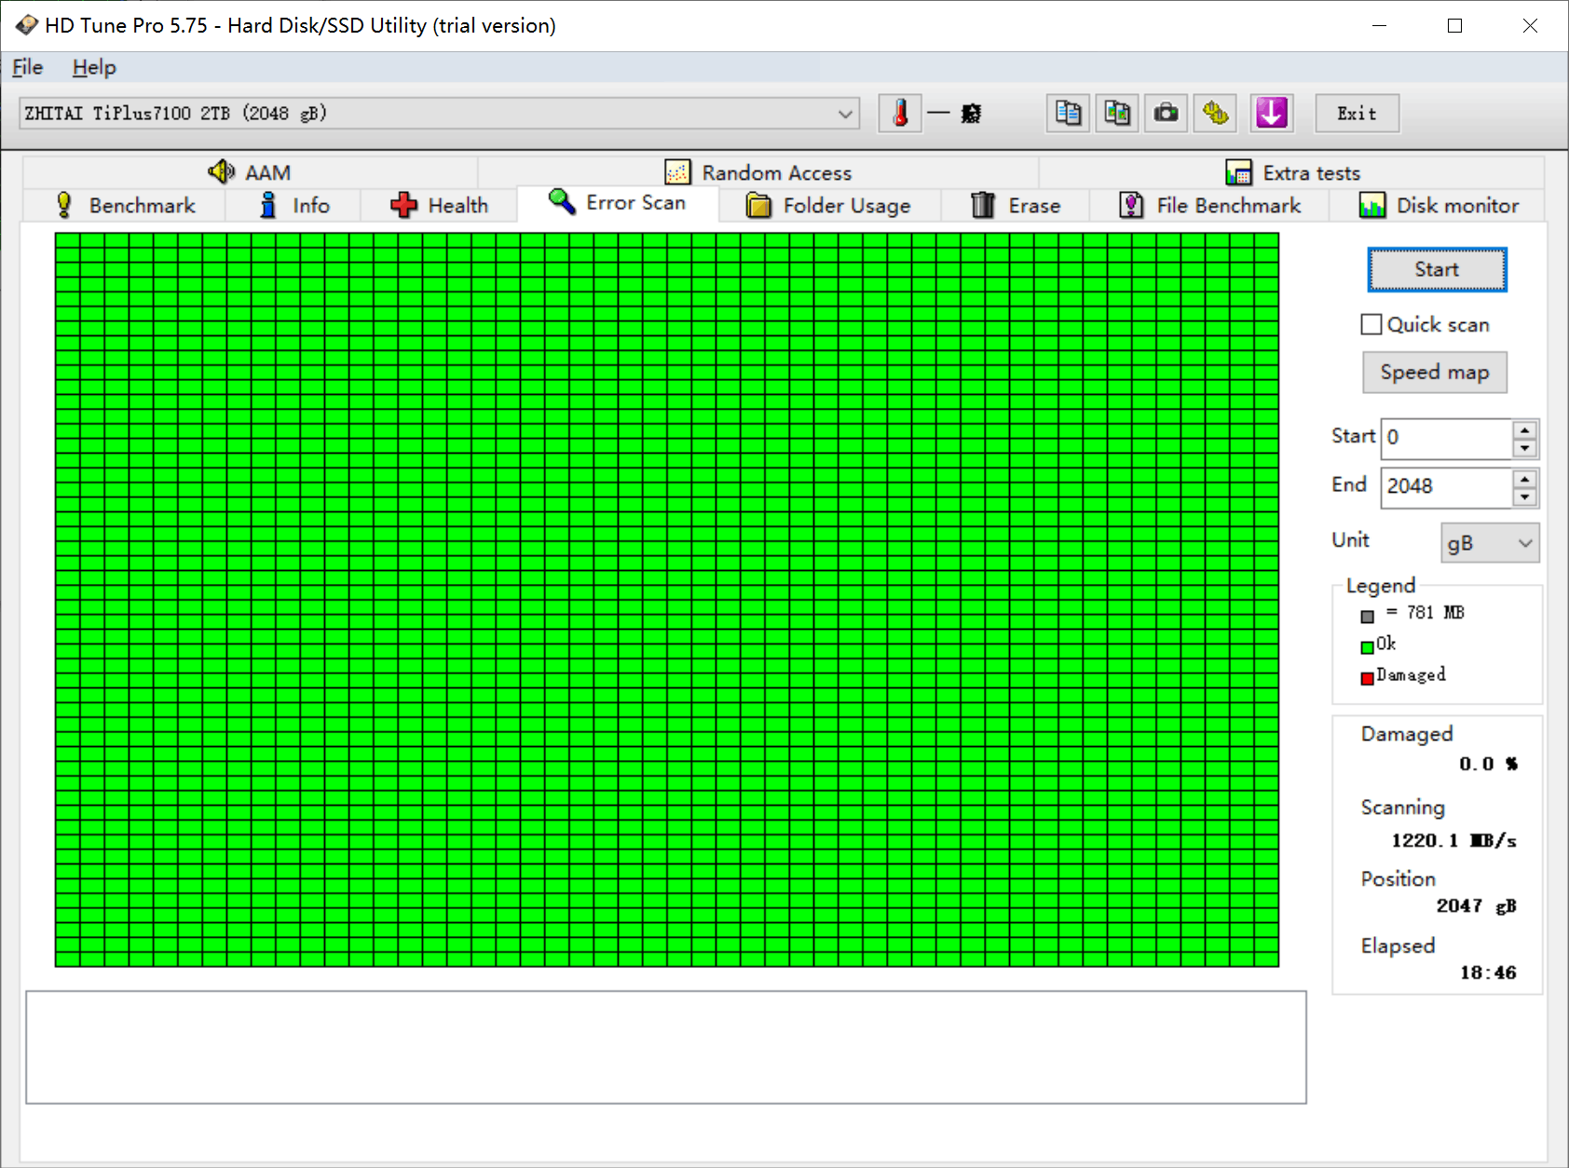
Task: Click the Speed map button
Action: click(x=1435, y=373)
